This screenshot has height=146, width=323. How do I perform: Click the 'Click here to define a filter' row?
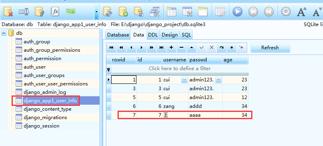(180, 68)
